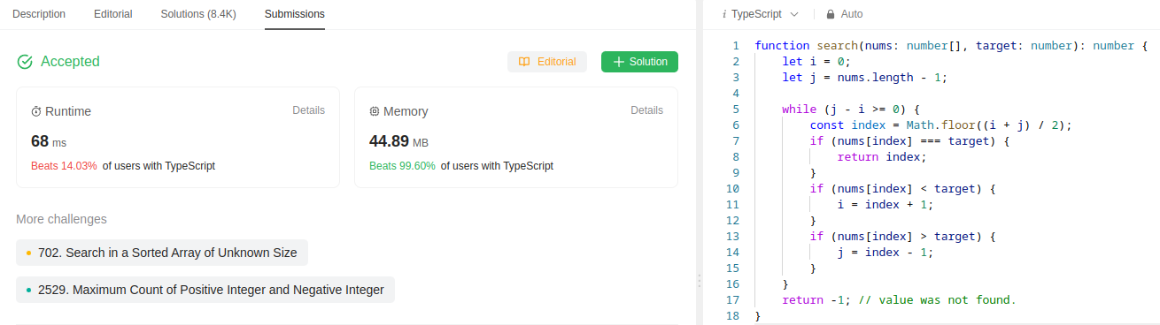Image resolution: width=1160 pixels, height=325 pixels.
Task: Click the book icon on Editorial button
Action: click(x=524, y=62)
